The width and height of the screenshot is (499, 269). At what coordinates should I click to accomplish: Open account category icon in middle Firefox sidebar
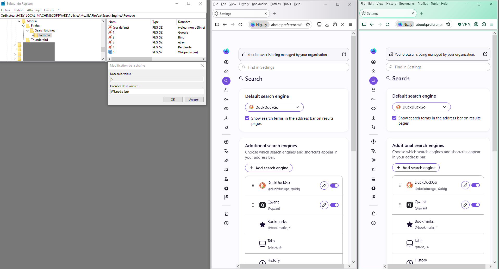226,62
